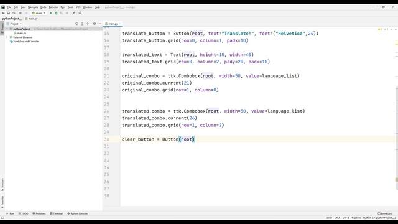Toggle the Project side tool window
This screenshot has width=398, height=224.
tap(2, 28)
